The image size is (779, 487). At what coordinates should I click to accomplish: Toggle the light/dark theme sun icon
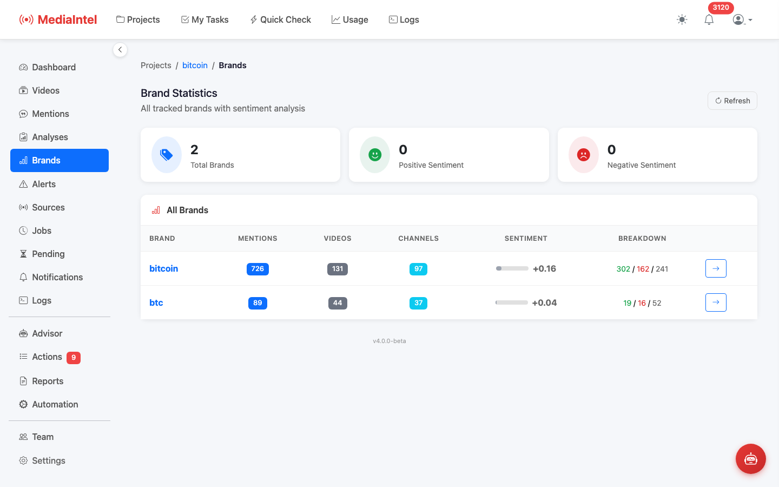coord(682,20)
